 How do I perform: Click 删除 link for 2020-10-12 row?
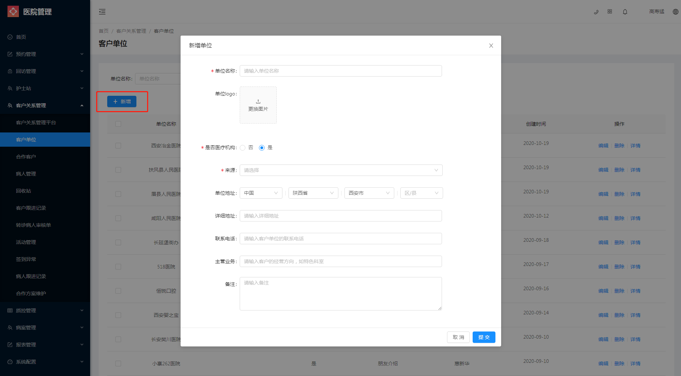coord(619,218)
